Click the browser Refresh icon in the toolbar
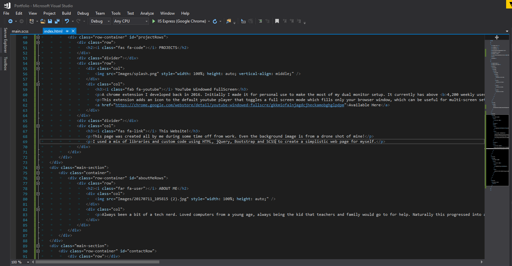The height and width of the screenshot is (266, 512). pos(215,21)
